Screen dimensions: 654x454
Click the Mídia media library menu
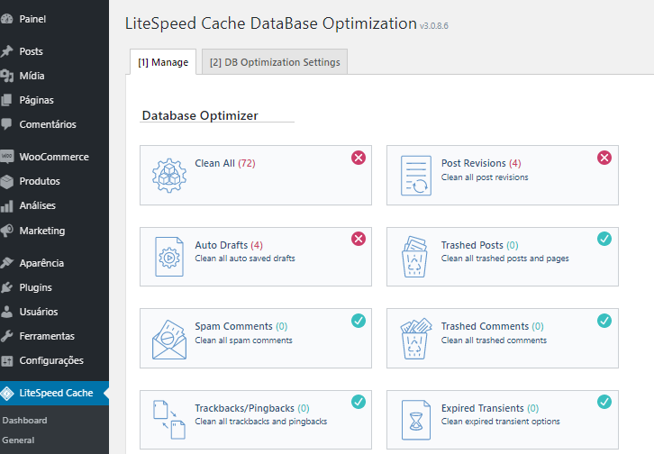(x=32, y=76)
